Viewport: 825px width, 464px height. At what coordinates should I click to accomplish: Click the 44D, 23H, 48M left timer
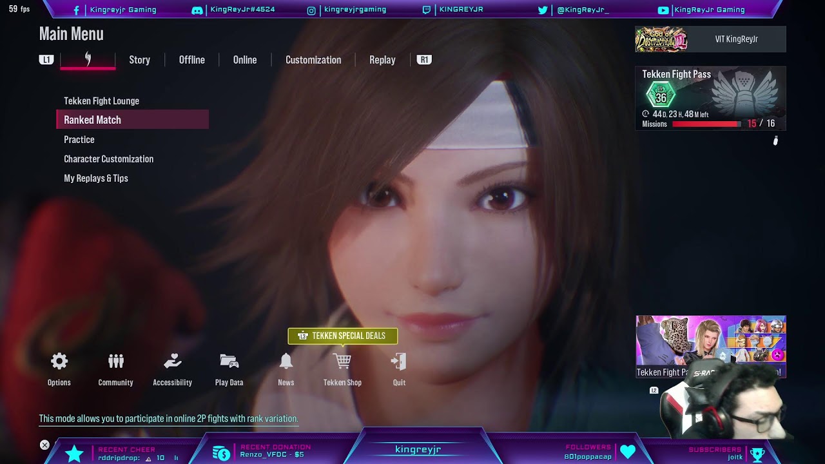pos(680,114)
